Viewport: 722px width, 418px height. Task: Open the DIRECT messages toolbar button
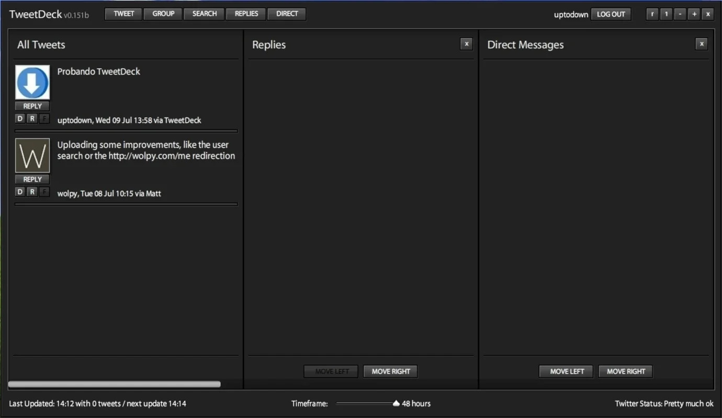[287, 14]
